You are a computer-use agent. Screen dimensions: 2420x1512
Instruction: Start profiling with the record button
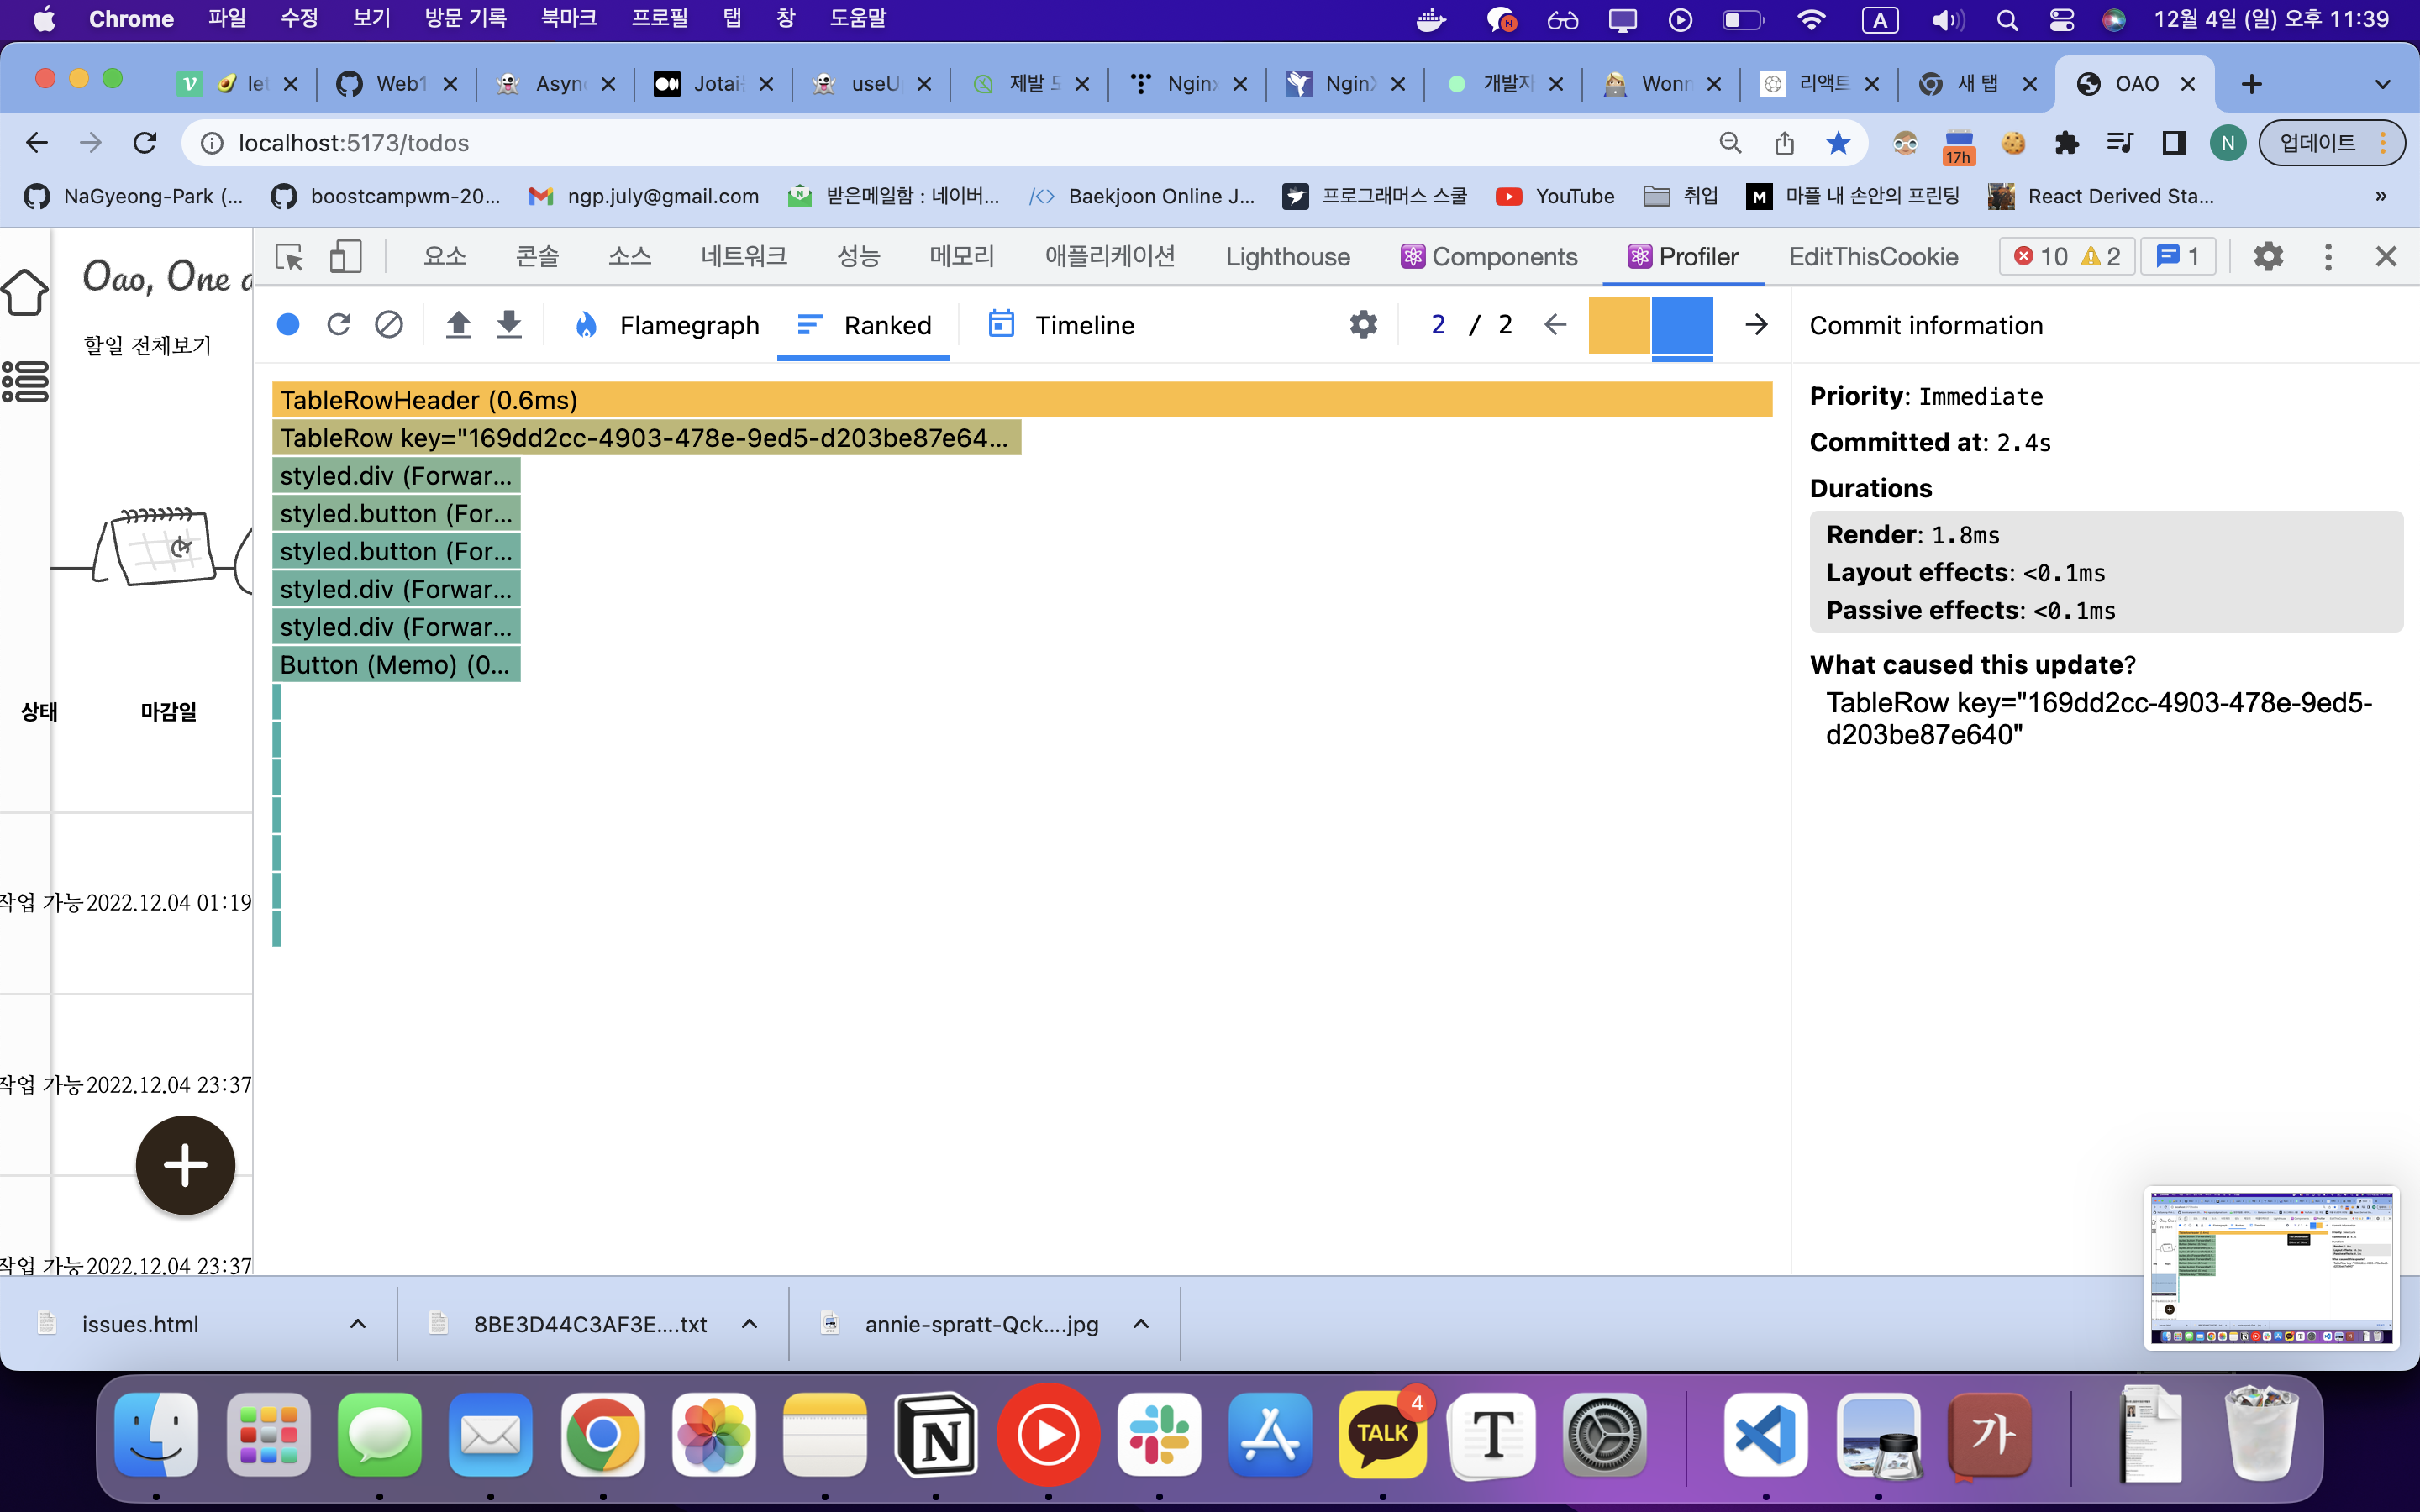click(x=288, y=324)
